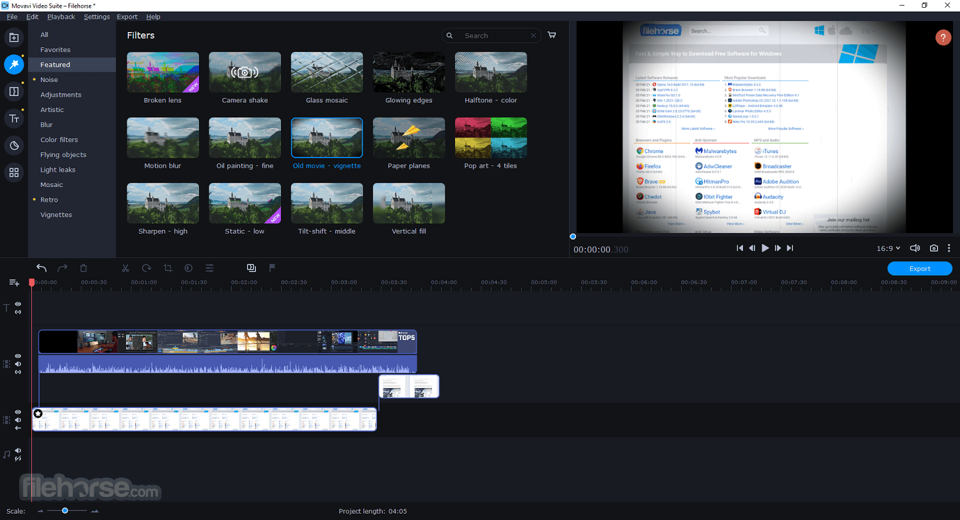This screenshot has height=520, width=960.
Task: Open the Export menu
Action: click(127, 17)
